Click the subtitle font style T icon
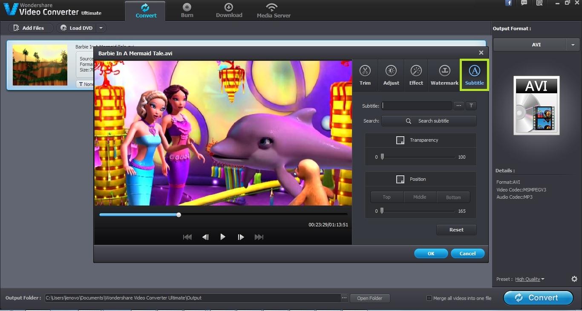This screenshot has width=582, height=311. (x=471, y=106)
